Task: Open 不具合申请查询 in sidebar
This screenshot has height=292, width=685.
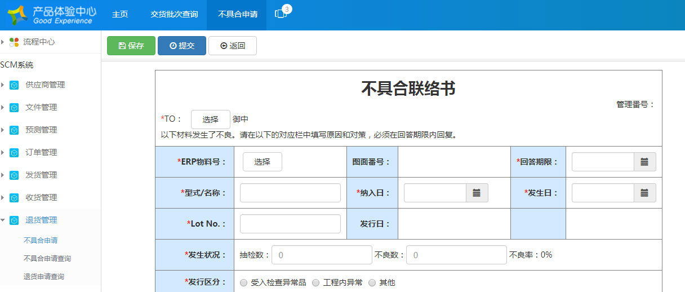Action: [x=47, y=258]
